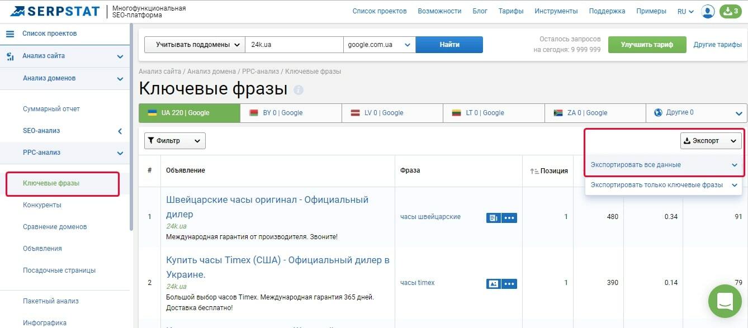Screen dimensions: 748x328
Task: Open Блог in the top navigation
Action: point(480,11)
